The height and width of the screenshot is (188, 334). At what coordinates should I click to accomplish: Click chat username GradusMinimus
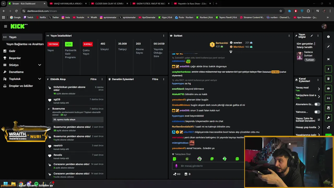[x=181, y=105]
